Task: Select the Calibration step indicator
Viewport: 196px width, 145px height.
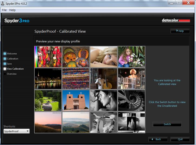Action: (x=5, y=59)
